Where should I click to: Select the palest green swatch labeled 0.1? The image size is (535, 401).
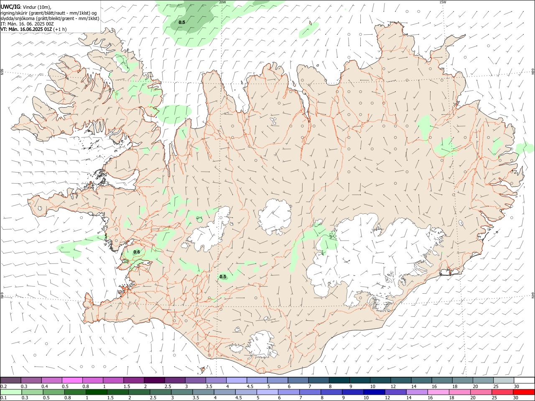click(10, 392)
